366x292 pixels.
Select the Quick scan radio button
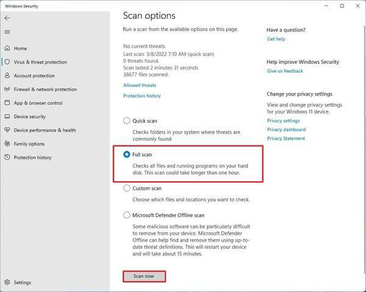(x=126, y=120)
